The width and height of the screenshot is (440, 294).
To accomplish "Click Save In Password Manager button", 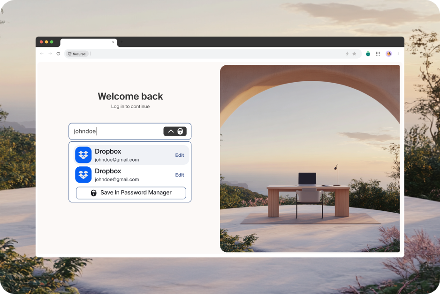I will coord(131,193).
